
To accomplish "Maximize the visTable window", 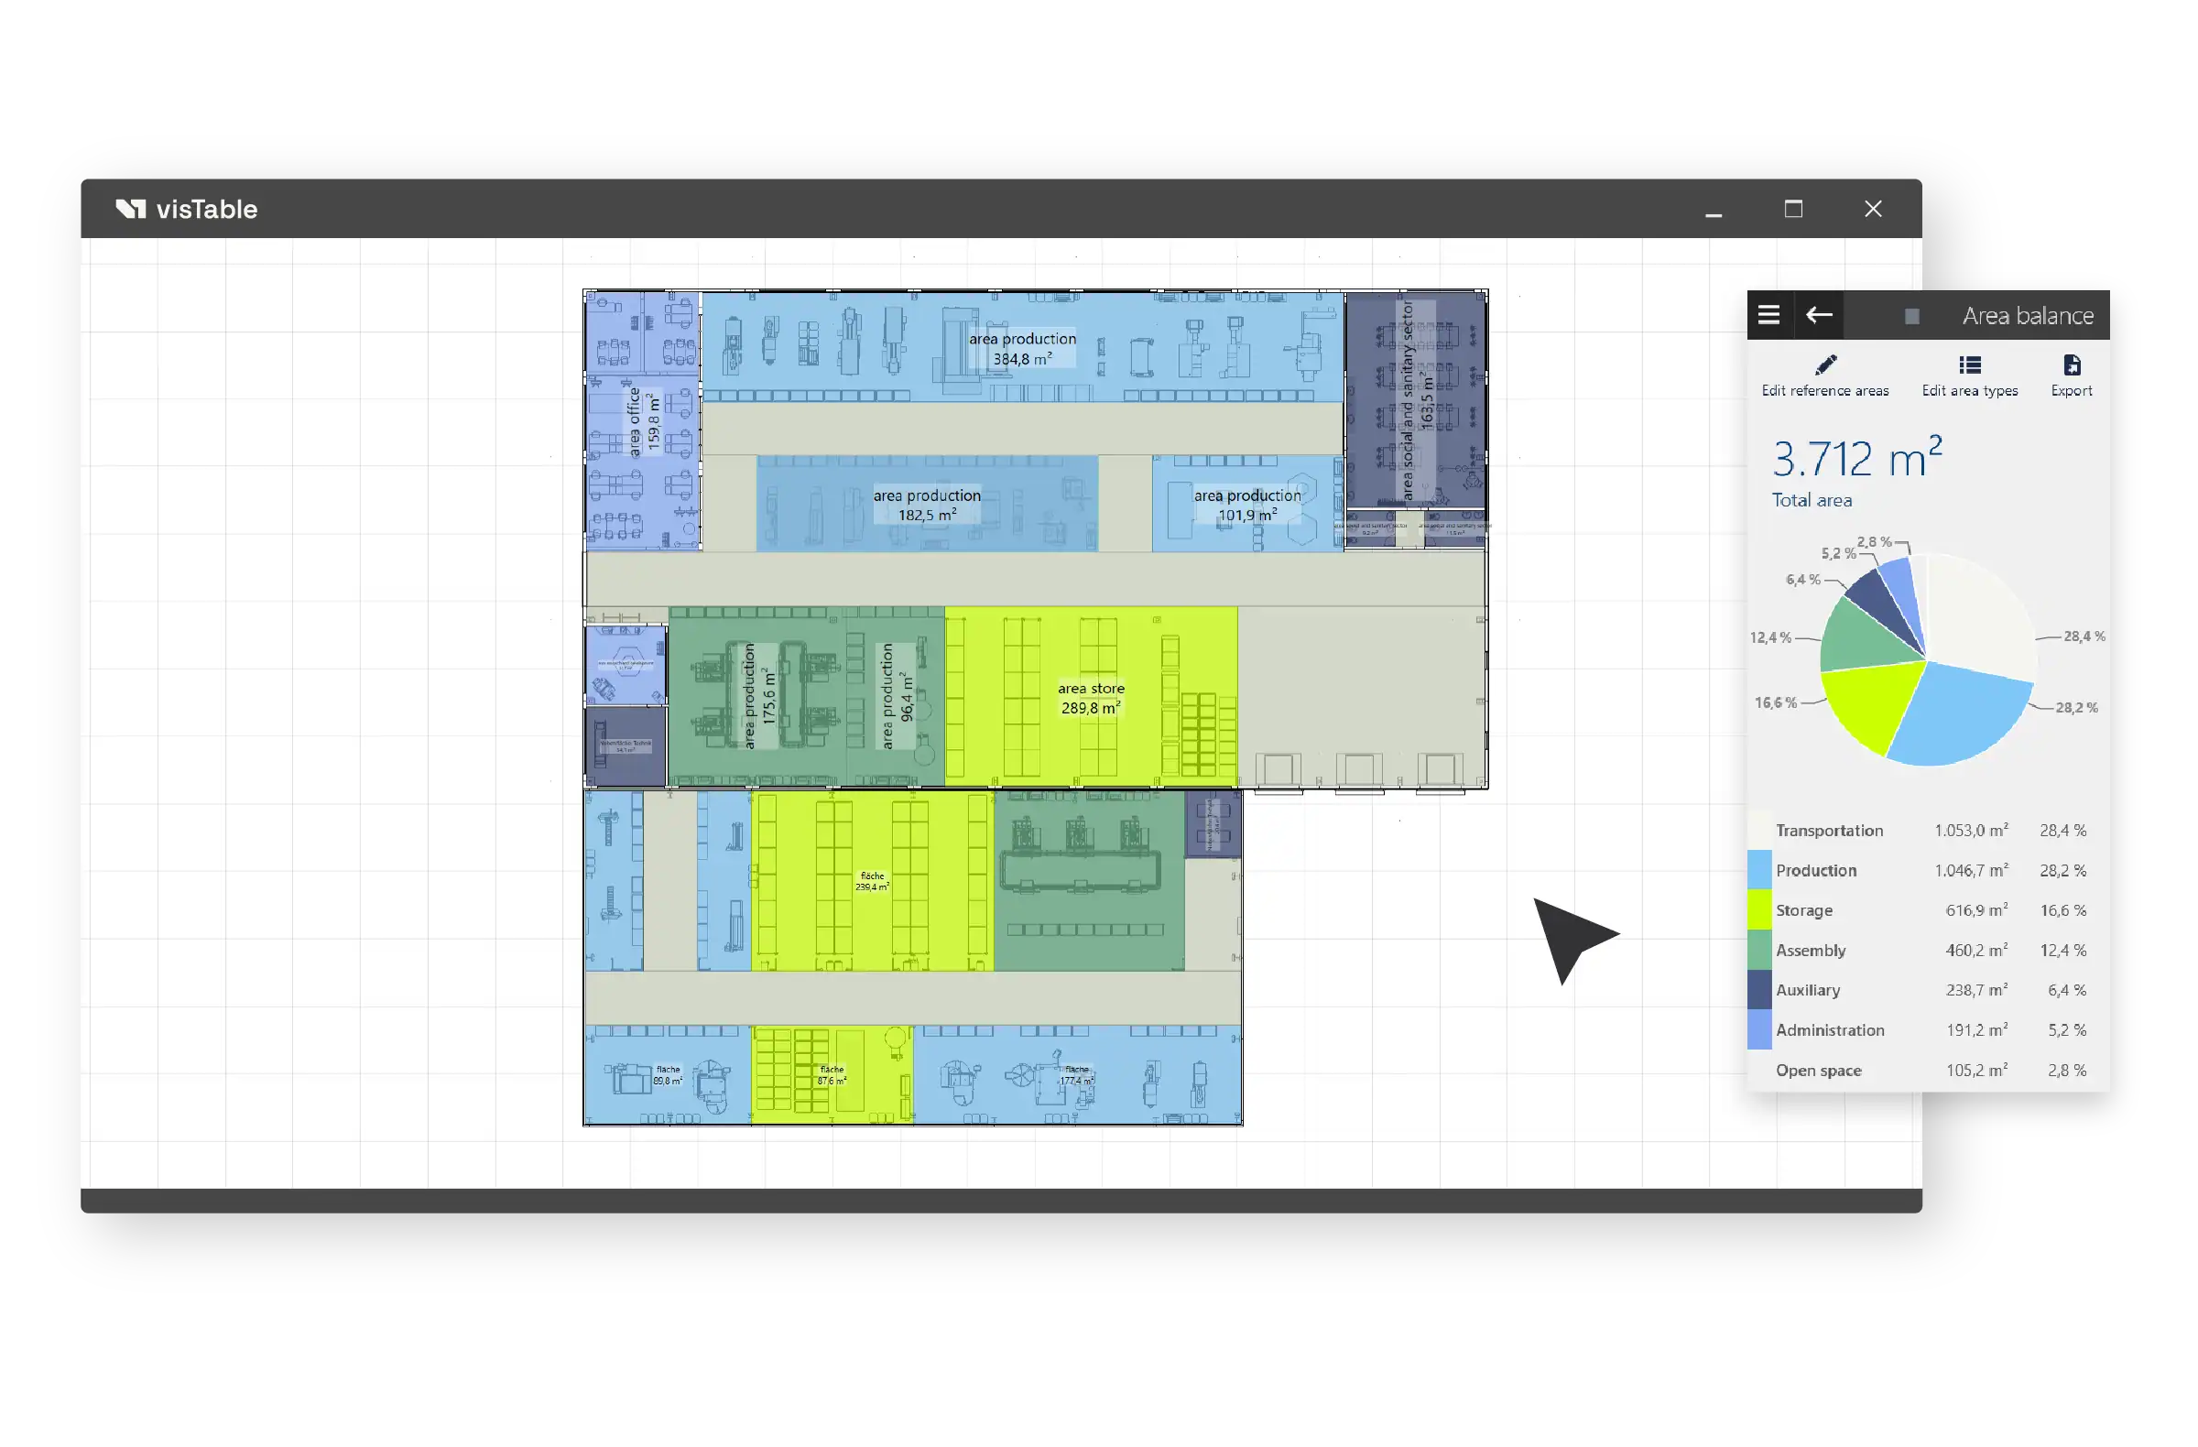I will pyautogui.click(x=1791, y=209).
